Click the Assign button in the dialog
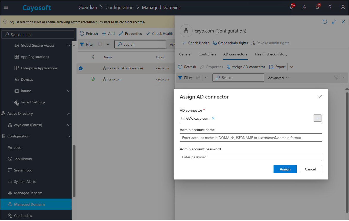 click(285, 169)
